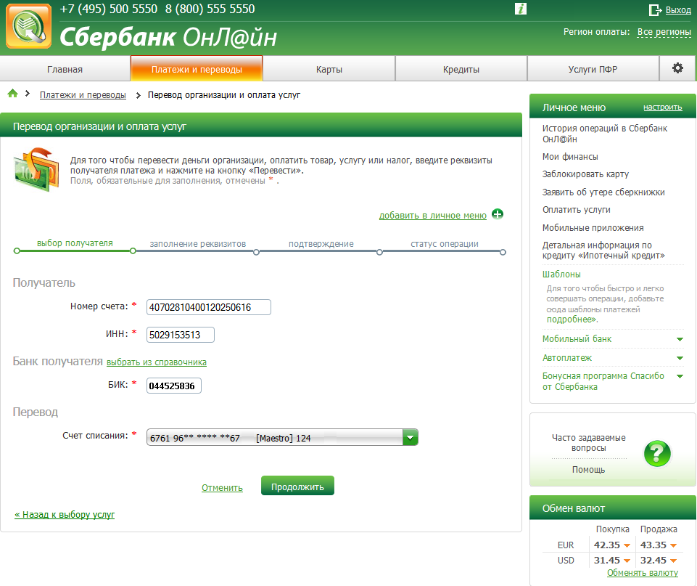Open the Карты tab

[x=329, y=69]
